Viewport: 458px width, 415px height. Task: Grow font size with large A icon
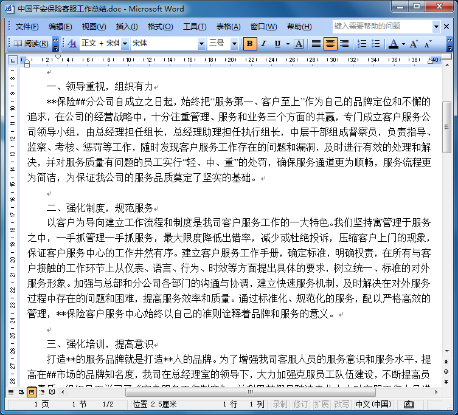pos(414,44)
